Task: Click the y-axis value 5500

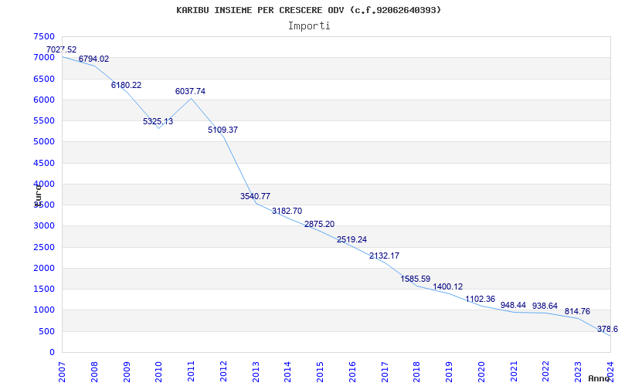Action: tap(44, 121)
